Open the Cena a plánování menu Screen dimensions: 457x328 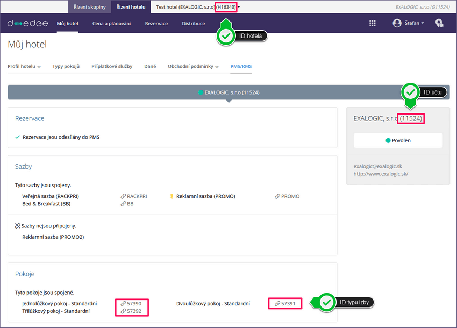(x=111, y=23)
